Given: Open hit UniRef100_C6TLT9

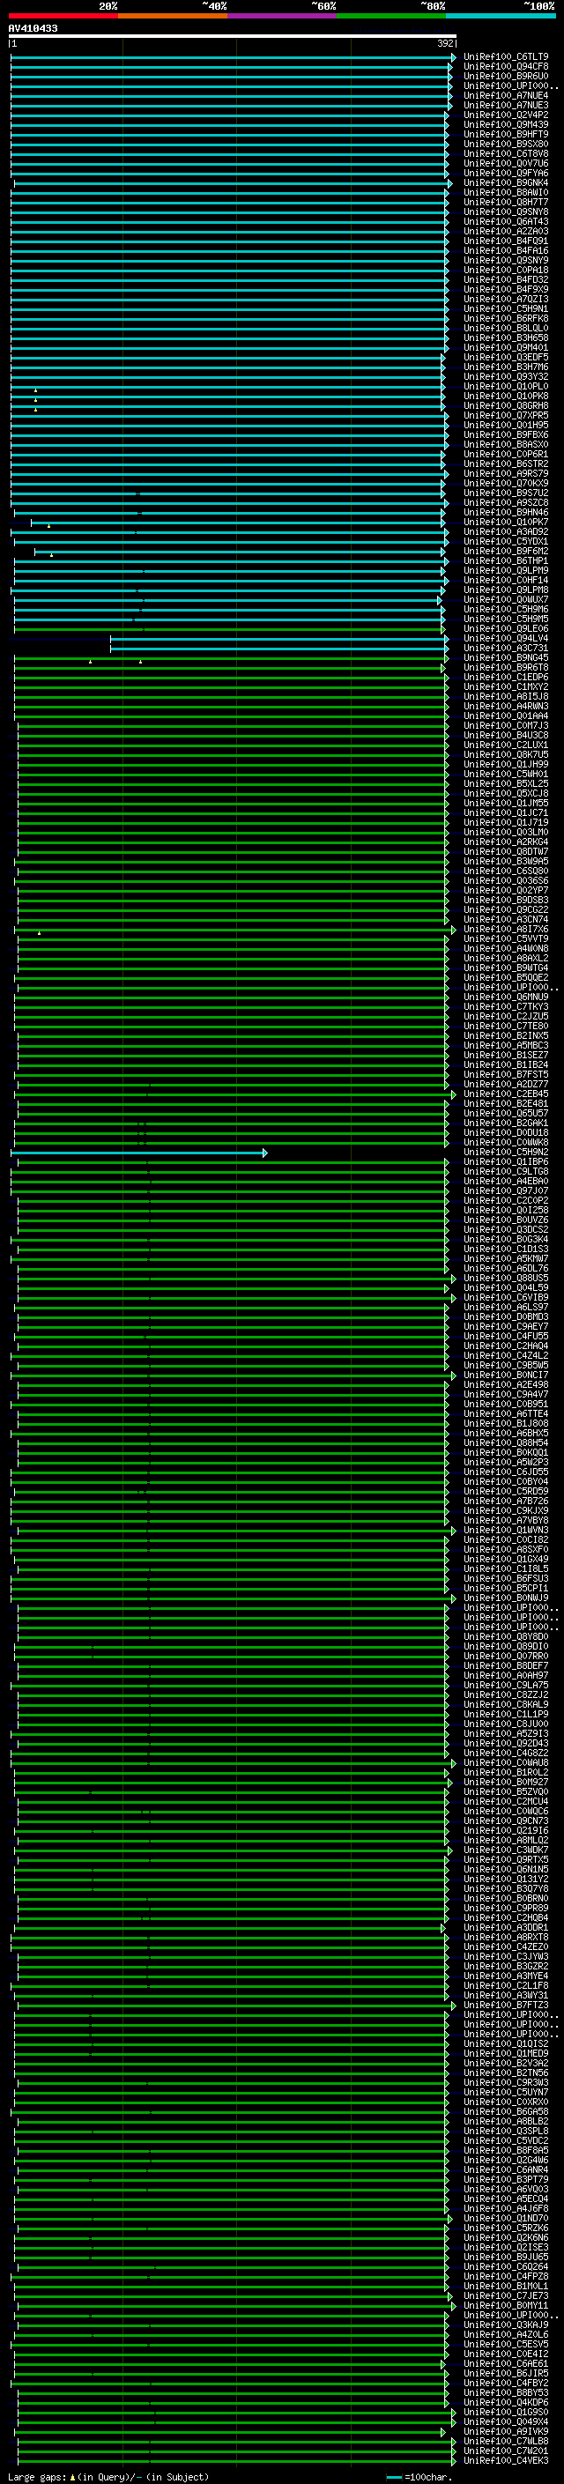Looking at the screenshot, I should 506,57.
